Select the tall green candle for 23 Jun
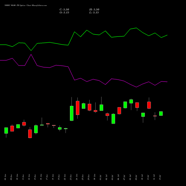This screenshot has width=186, height=186. (72, 113)
